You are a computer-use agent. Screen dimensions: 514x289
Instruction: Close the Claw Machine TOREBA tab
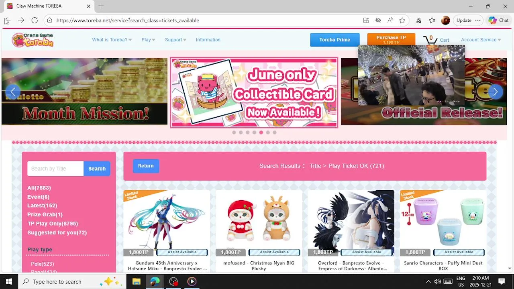pyautogui.click(x=89, y=6)
